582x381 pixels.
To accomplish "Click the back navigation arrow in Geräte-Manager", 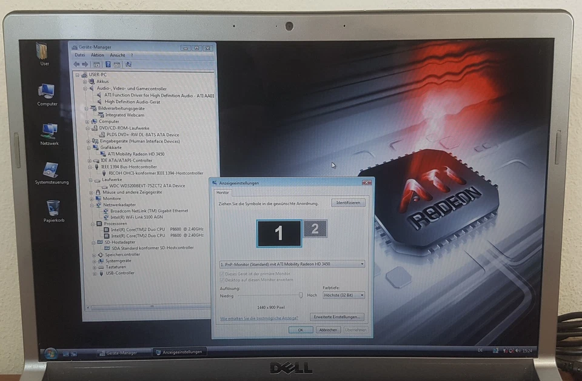I will [77, 64].
